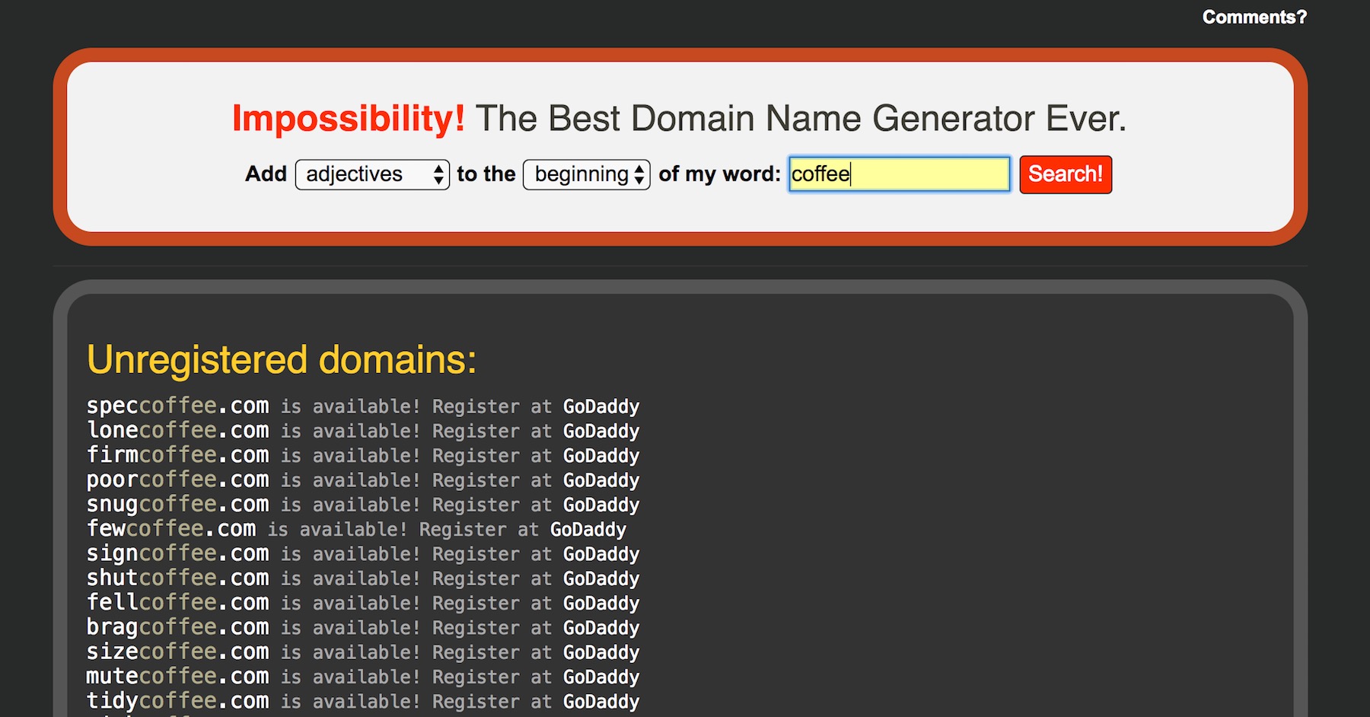1370x717 pixels.
Task: Open GoDaddy link for sizecoffee.com
Action: coord(601,652)
